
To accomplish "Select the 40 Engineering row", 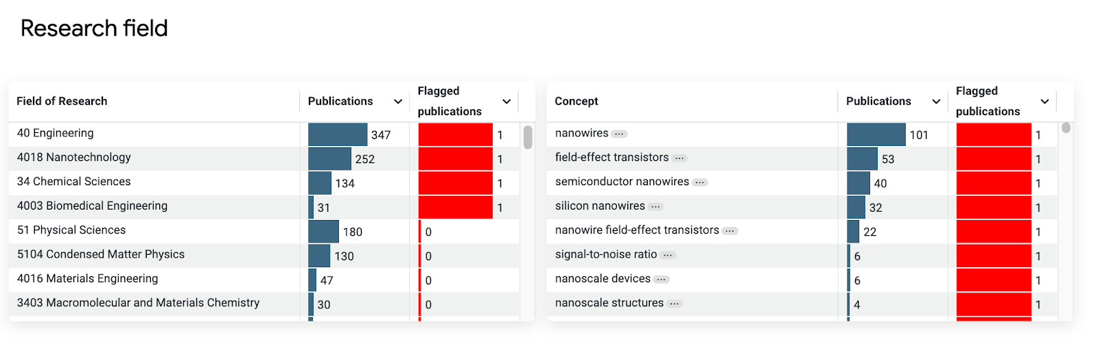I will point(264,134).
